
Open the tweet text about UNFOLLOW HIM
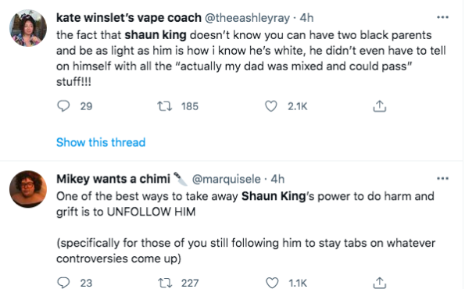point(246,227)
